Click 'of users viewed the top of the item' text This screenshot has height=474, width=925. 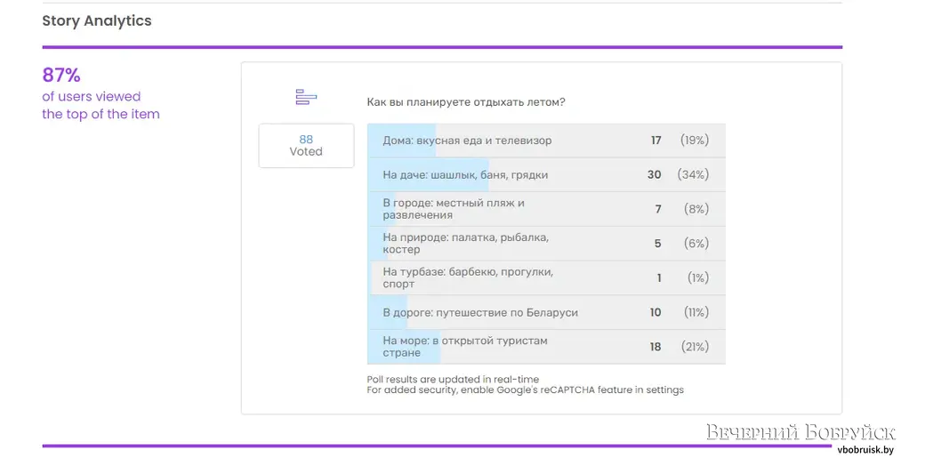(x=101, y=106)
